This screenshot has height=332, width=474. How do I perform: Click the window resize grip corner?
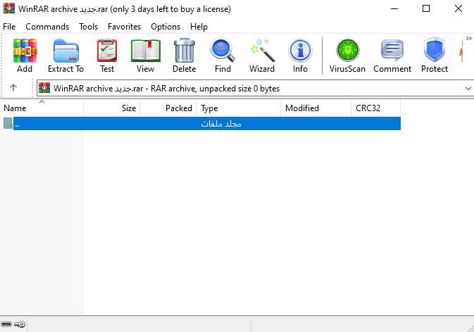tap(470, 328)
